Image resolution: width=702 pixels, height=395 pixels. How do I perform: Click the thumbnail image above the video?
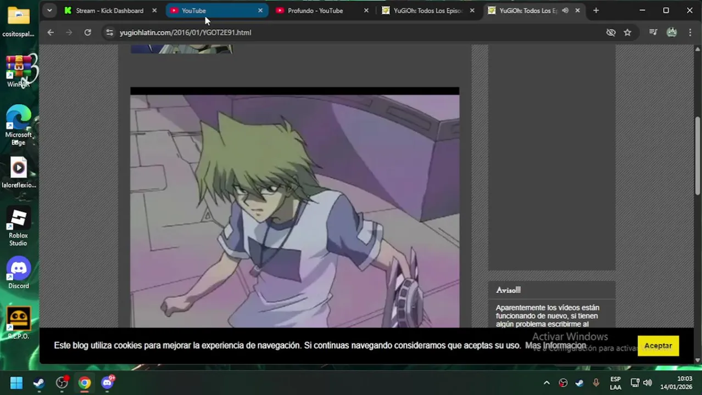[181, 49]
